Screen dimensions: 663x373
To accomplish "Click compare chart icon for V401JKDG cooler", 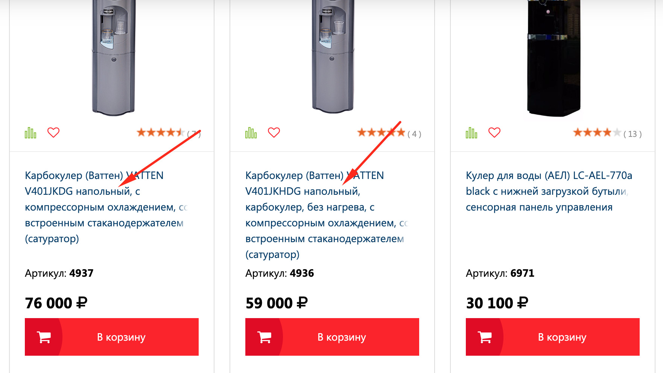I will coord(30,133).
